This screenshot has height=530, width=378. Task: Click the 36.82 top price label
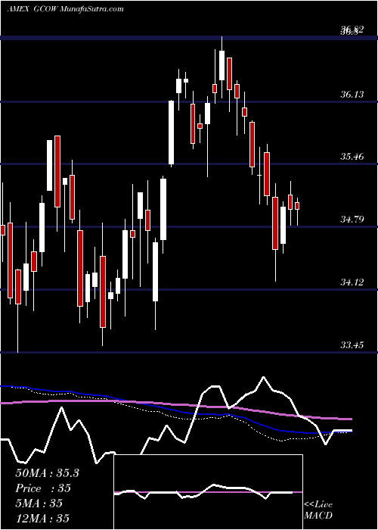(352, 30)
